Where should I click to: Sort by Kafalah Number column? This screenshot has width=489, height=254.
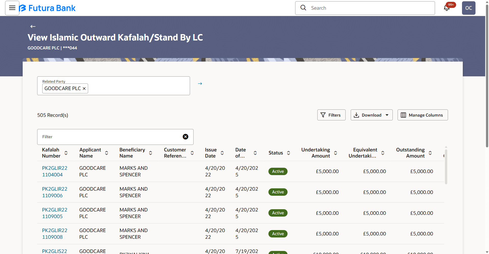66,153
